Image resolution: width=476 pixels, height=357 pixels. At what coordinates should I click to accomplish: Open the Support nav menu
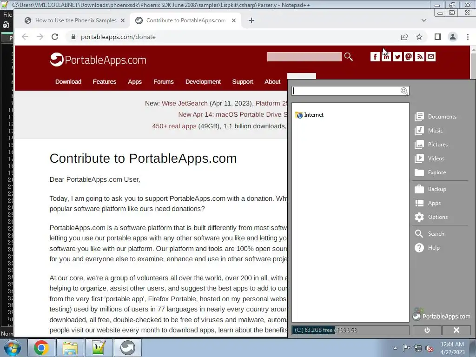tap(243, 82)
